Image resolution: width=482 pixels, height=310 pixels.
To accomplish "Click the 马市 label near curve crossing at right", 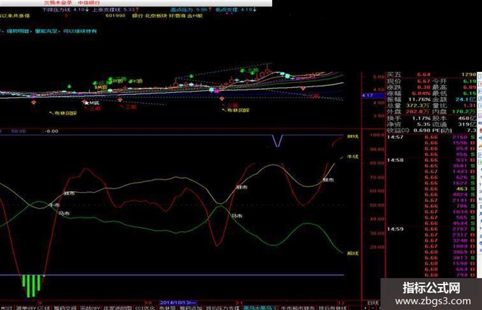I will tap(237, 216).
